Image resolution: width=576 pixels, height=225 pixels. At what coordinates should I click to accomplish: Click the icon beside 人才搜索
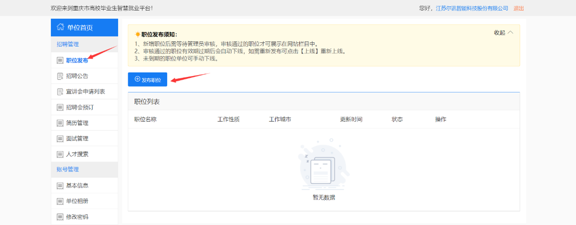coord(60,154)
